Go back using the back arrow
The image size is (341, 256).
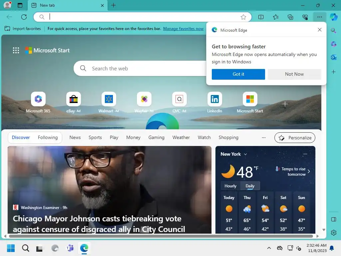point(9,17)
